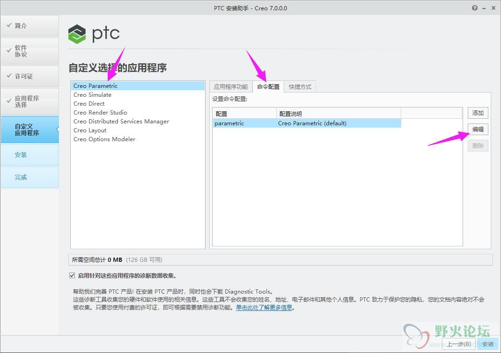
Task: Select Creo Distributed Services Manager
Action: click(x=138, y=122)
